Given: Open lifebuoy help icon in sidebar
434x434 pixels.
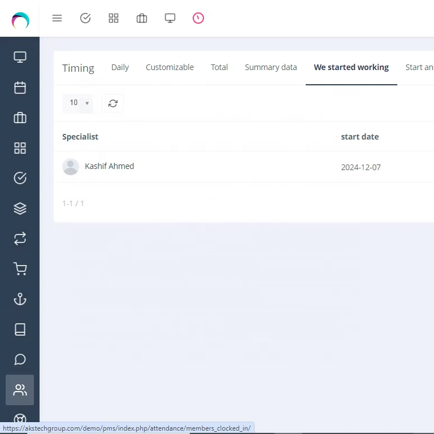Looking at the screenshot, I should pos(20,419).
